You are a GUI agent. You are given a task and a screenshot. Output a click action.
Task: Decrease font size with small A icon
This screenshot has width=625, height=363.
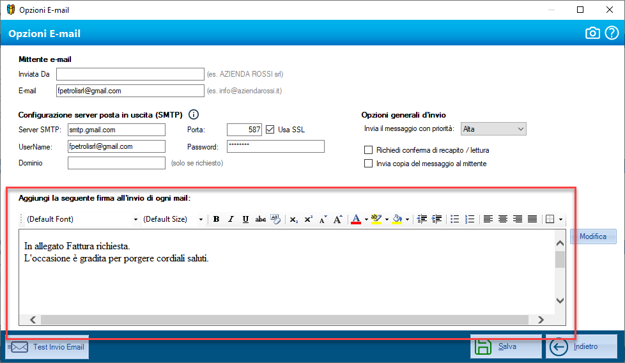323,219
